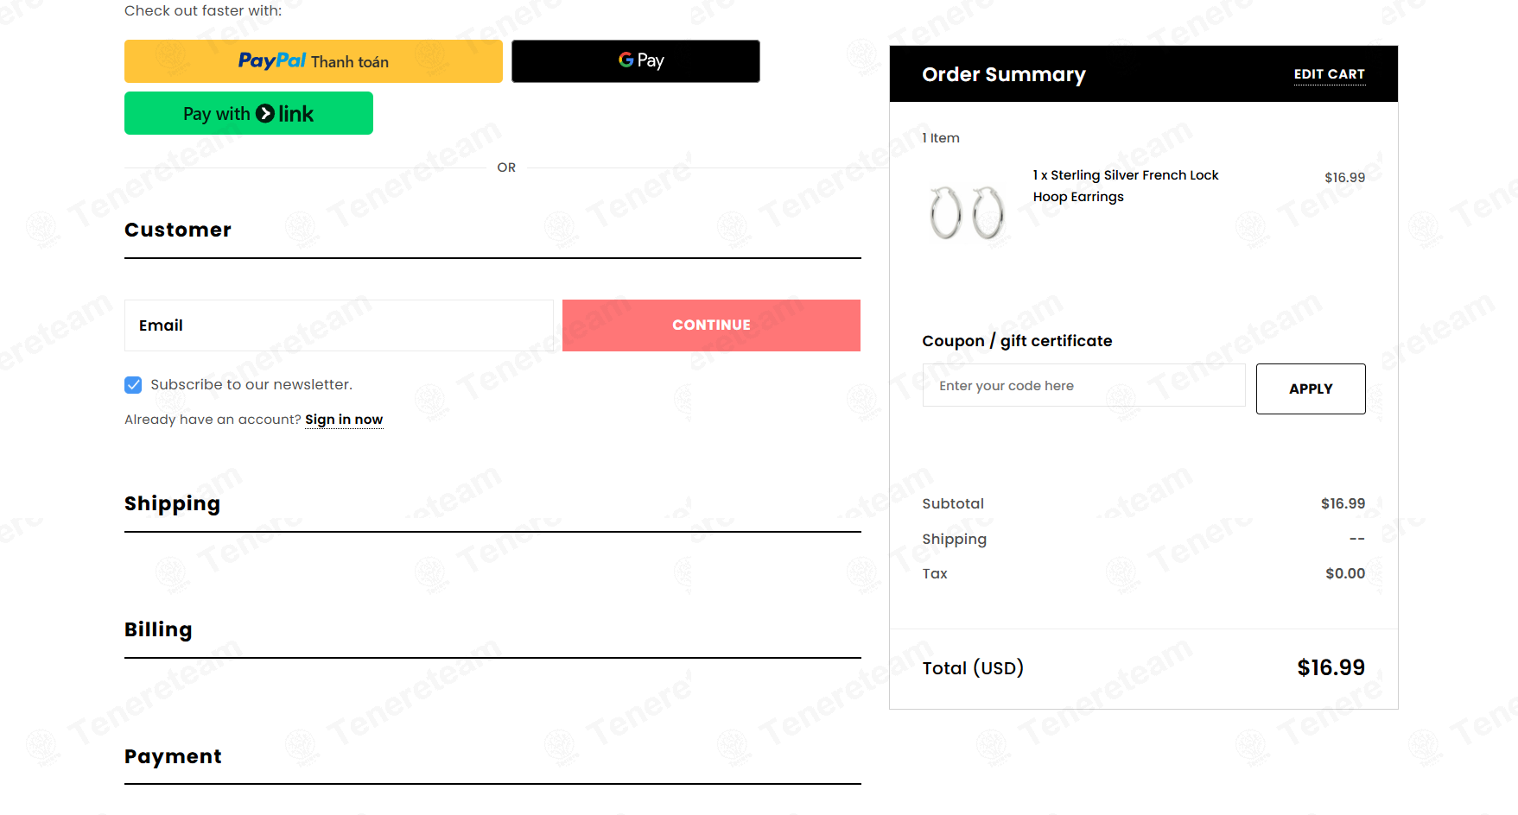This screenshot has width=1518, height=815.
Task: Click the hoop earrings product thumbnail
Action: [x=967, y=212]
